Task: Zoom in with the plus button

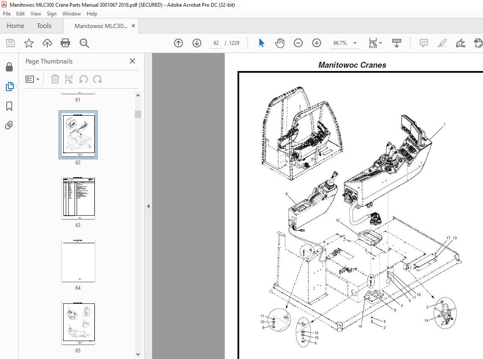Action: pos(317,43)
